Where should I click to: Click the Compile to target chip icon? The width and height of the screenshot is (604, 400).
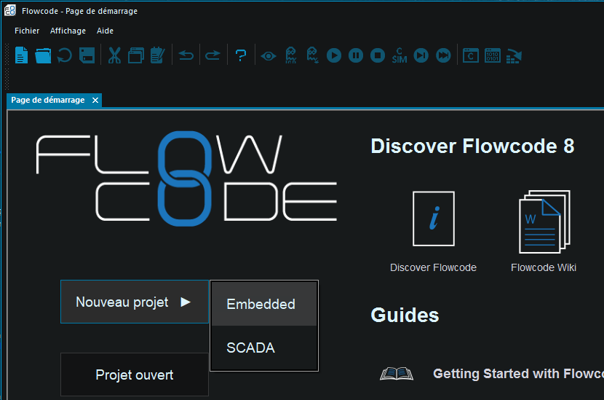click(x=514, y=56)
